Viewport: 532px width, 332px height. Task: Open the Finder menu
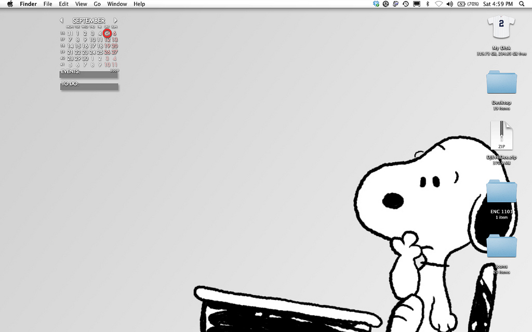click(x=28, y=4)
